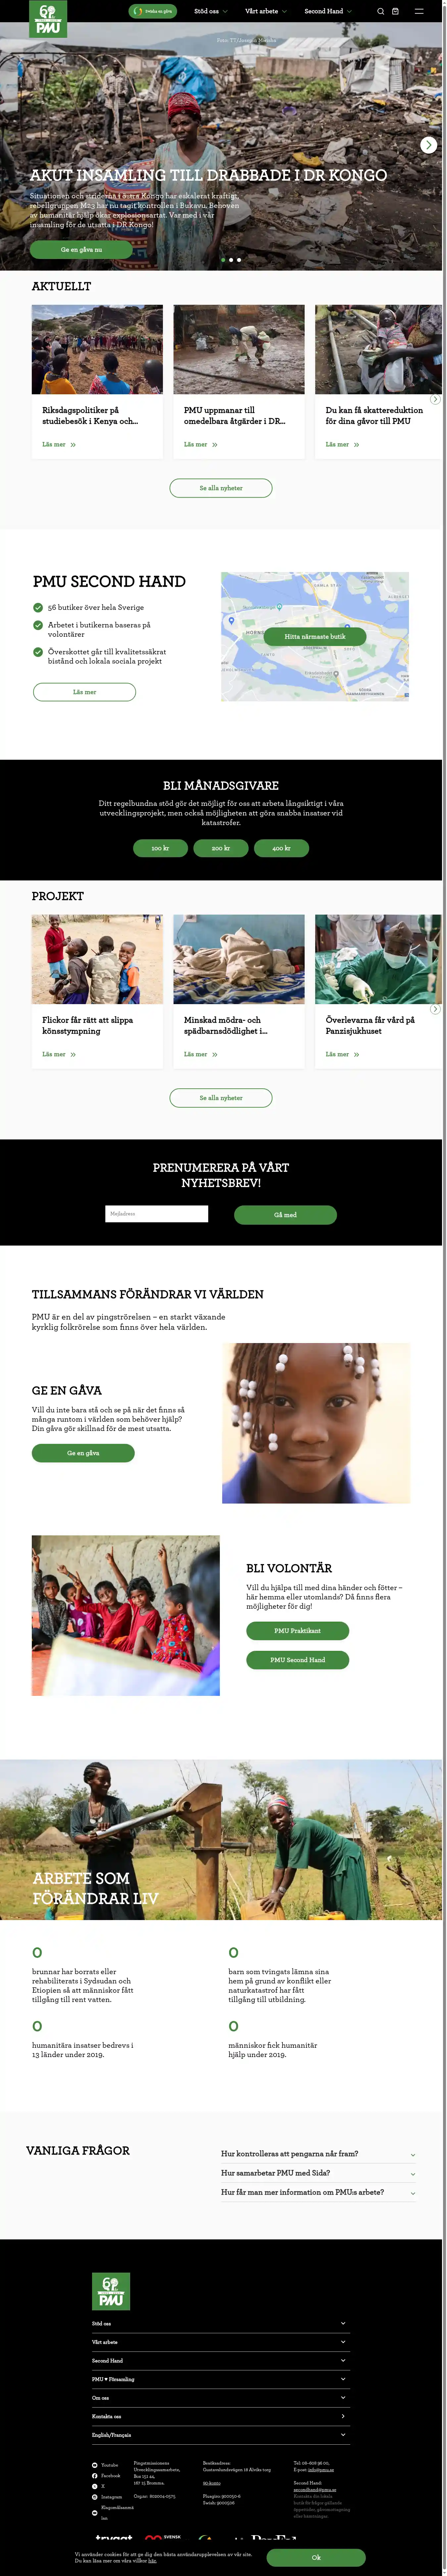Open the 'Vårt arbete' navigation menu
This screenshot has height=2576, width=447.
click(266, 11)
